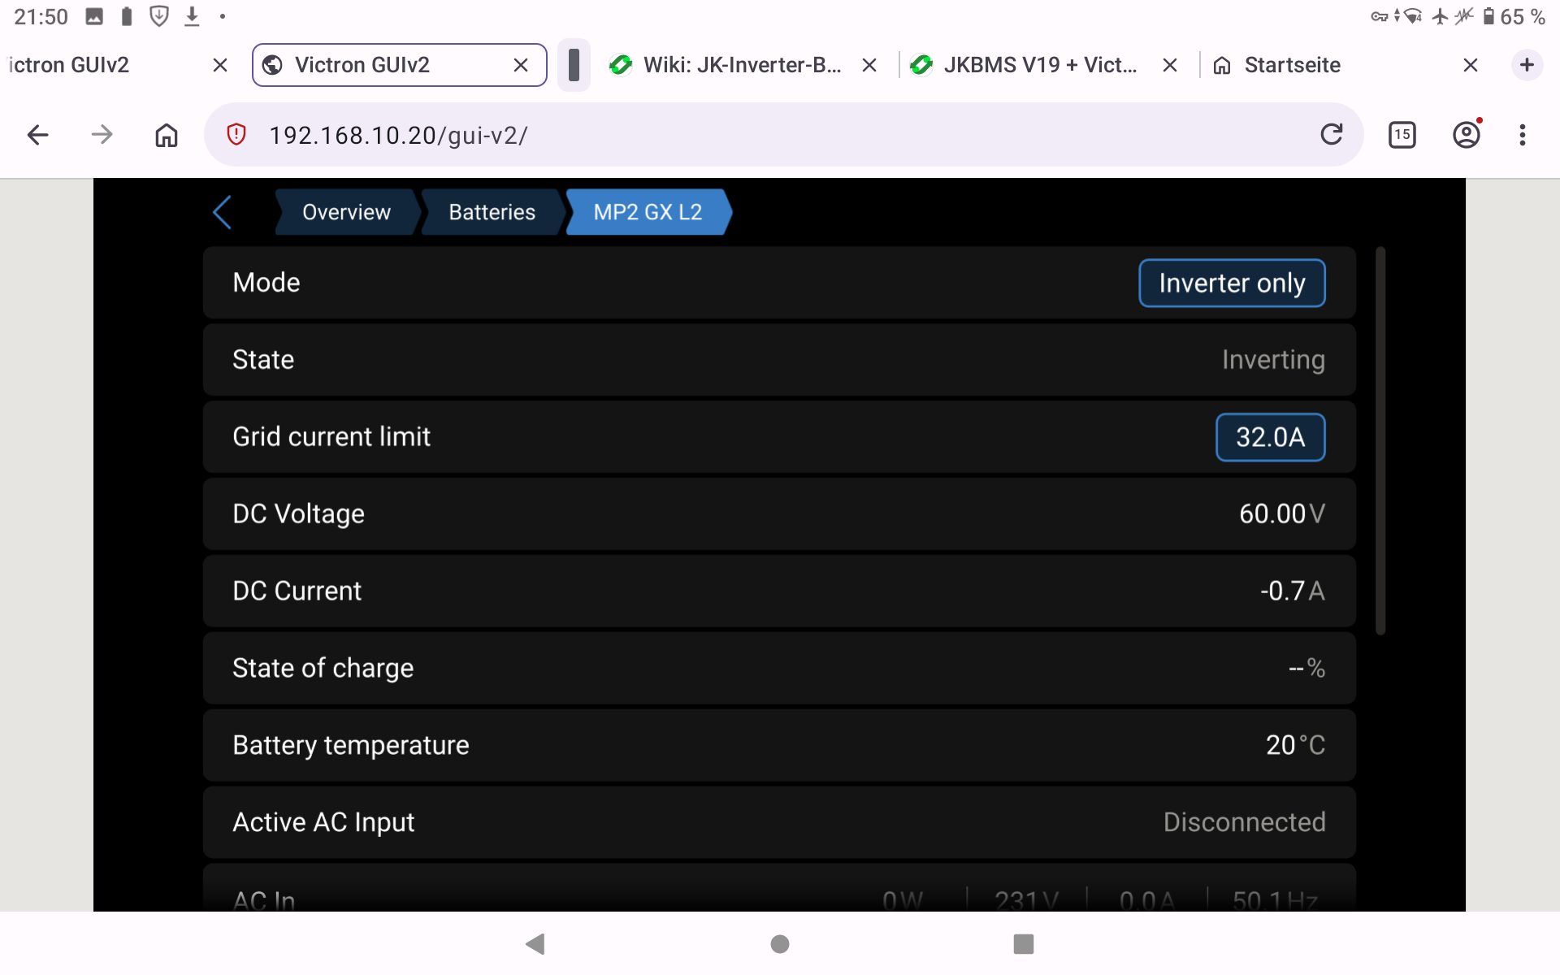Select the Overview breadcrumb
1560x975 pixels.
pos(346,212)
